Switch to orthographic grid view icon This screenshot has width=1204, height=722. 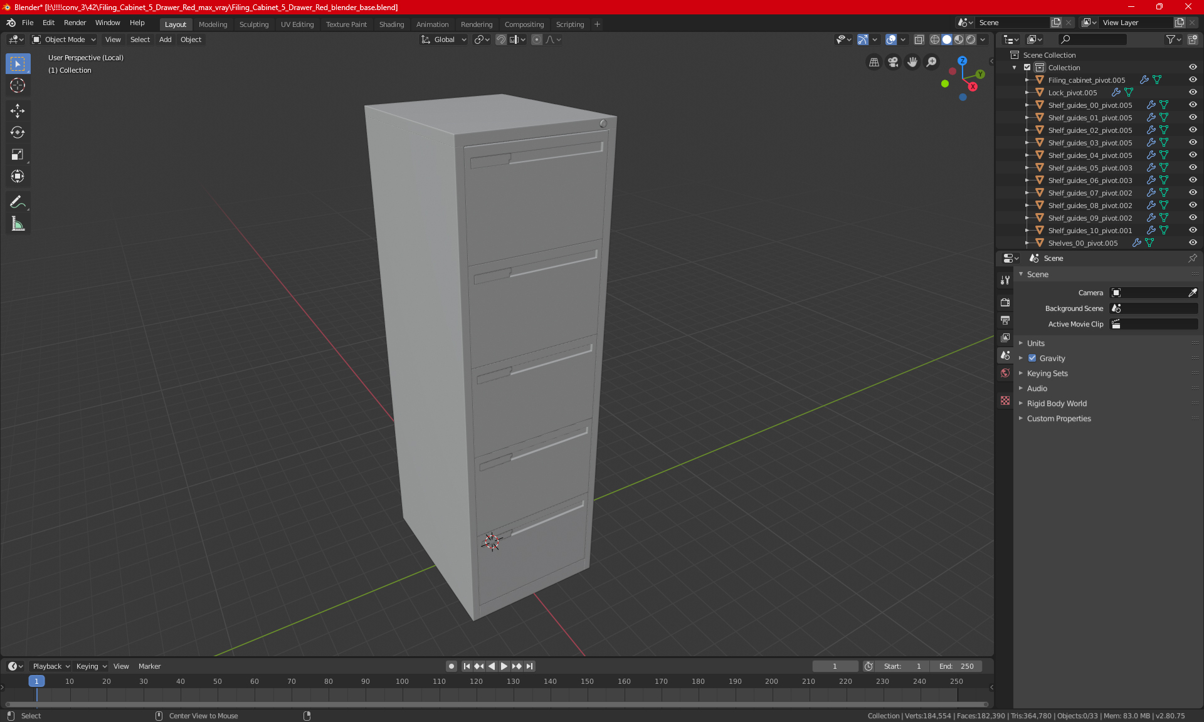[x=874, y=62]
